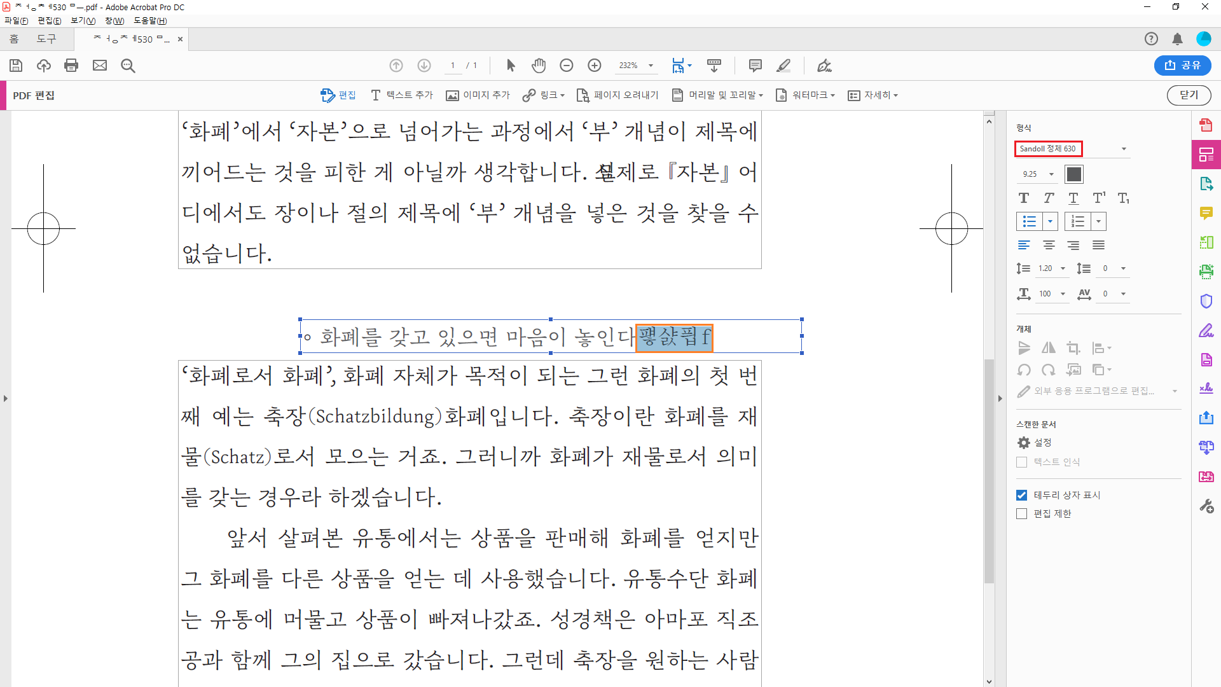Go to previous page arrow
Image resolution: width=1221 pixels, height=687 pixels.
[x=396, y=66]
